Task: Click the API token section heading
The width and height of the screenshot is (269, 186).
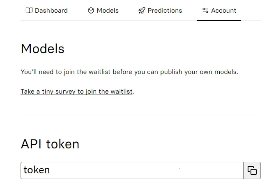Action: pos(50,144)
